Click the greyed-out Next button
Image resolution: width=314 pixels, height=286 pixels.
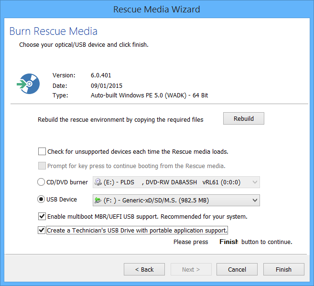click(191, 269)
